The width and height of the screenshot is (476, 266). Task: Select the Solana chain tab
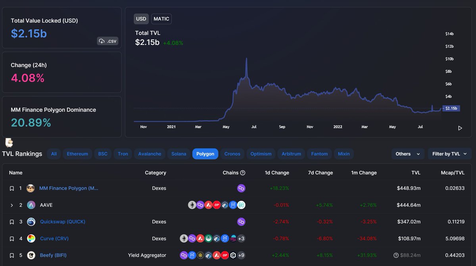tap(179, 154)
